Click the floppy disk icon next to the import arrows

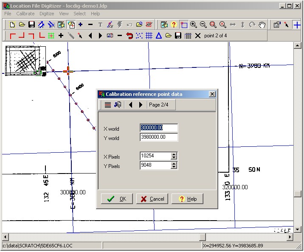click(31, 25)
